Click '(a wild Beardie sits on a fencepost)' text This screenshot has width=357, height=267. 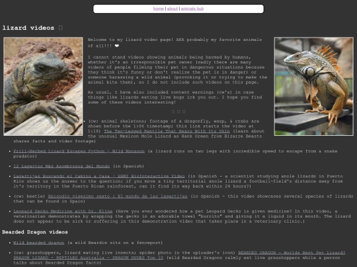tap(115, 243)
